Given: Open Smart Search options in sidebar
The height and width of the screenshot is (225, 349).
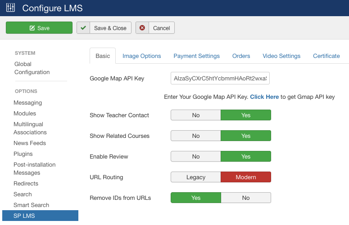Looking at the screenshot, I should pos(31,205).
